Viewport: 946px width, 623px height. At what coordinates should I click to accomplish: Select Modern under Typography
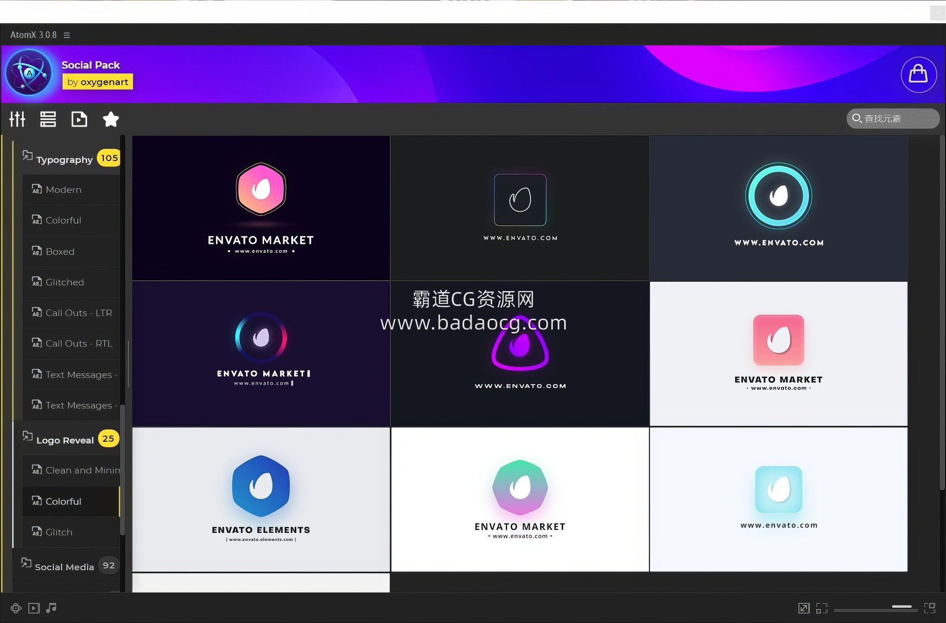pos(71,190)
